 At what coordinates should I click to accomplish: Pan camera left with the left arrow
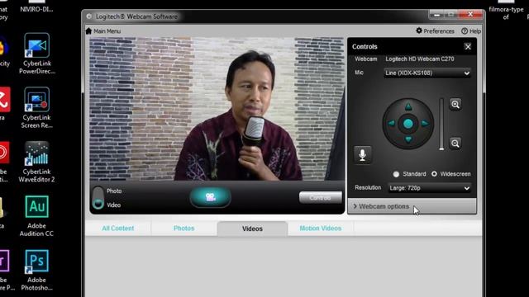point(392,123)
